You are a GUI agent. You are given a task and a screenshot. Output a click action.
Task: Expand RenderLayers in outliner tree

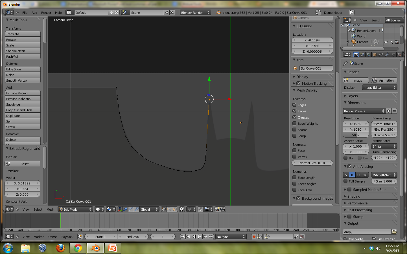(349, 30)
